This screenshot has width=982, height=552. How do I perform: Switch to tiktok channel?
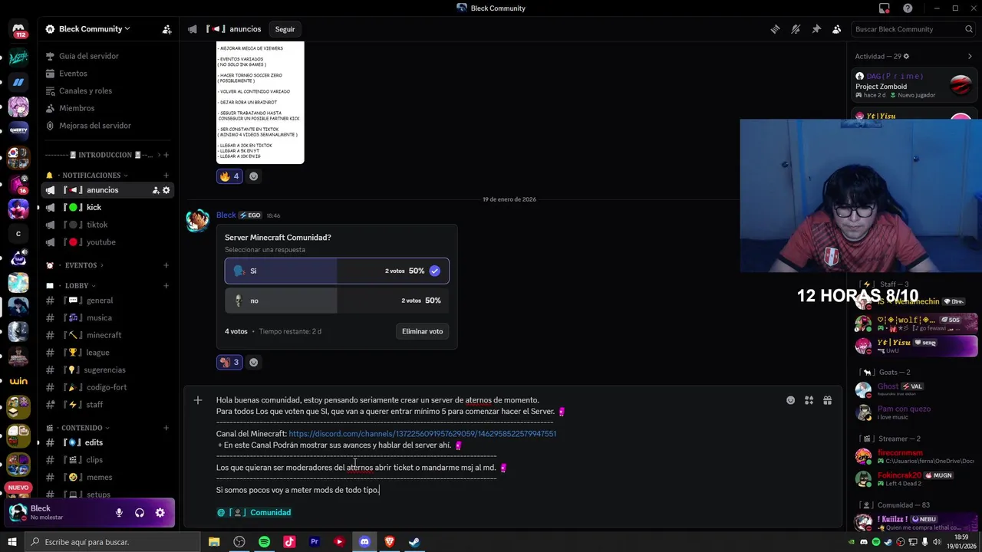pyautogui.click(x=107, y=225)
